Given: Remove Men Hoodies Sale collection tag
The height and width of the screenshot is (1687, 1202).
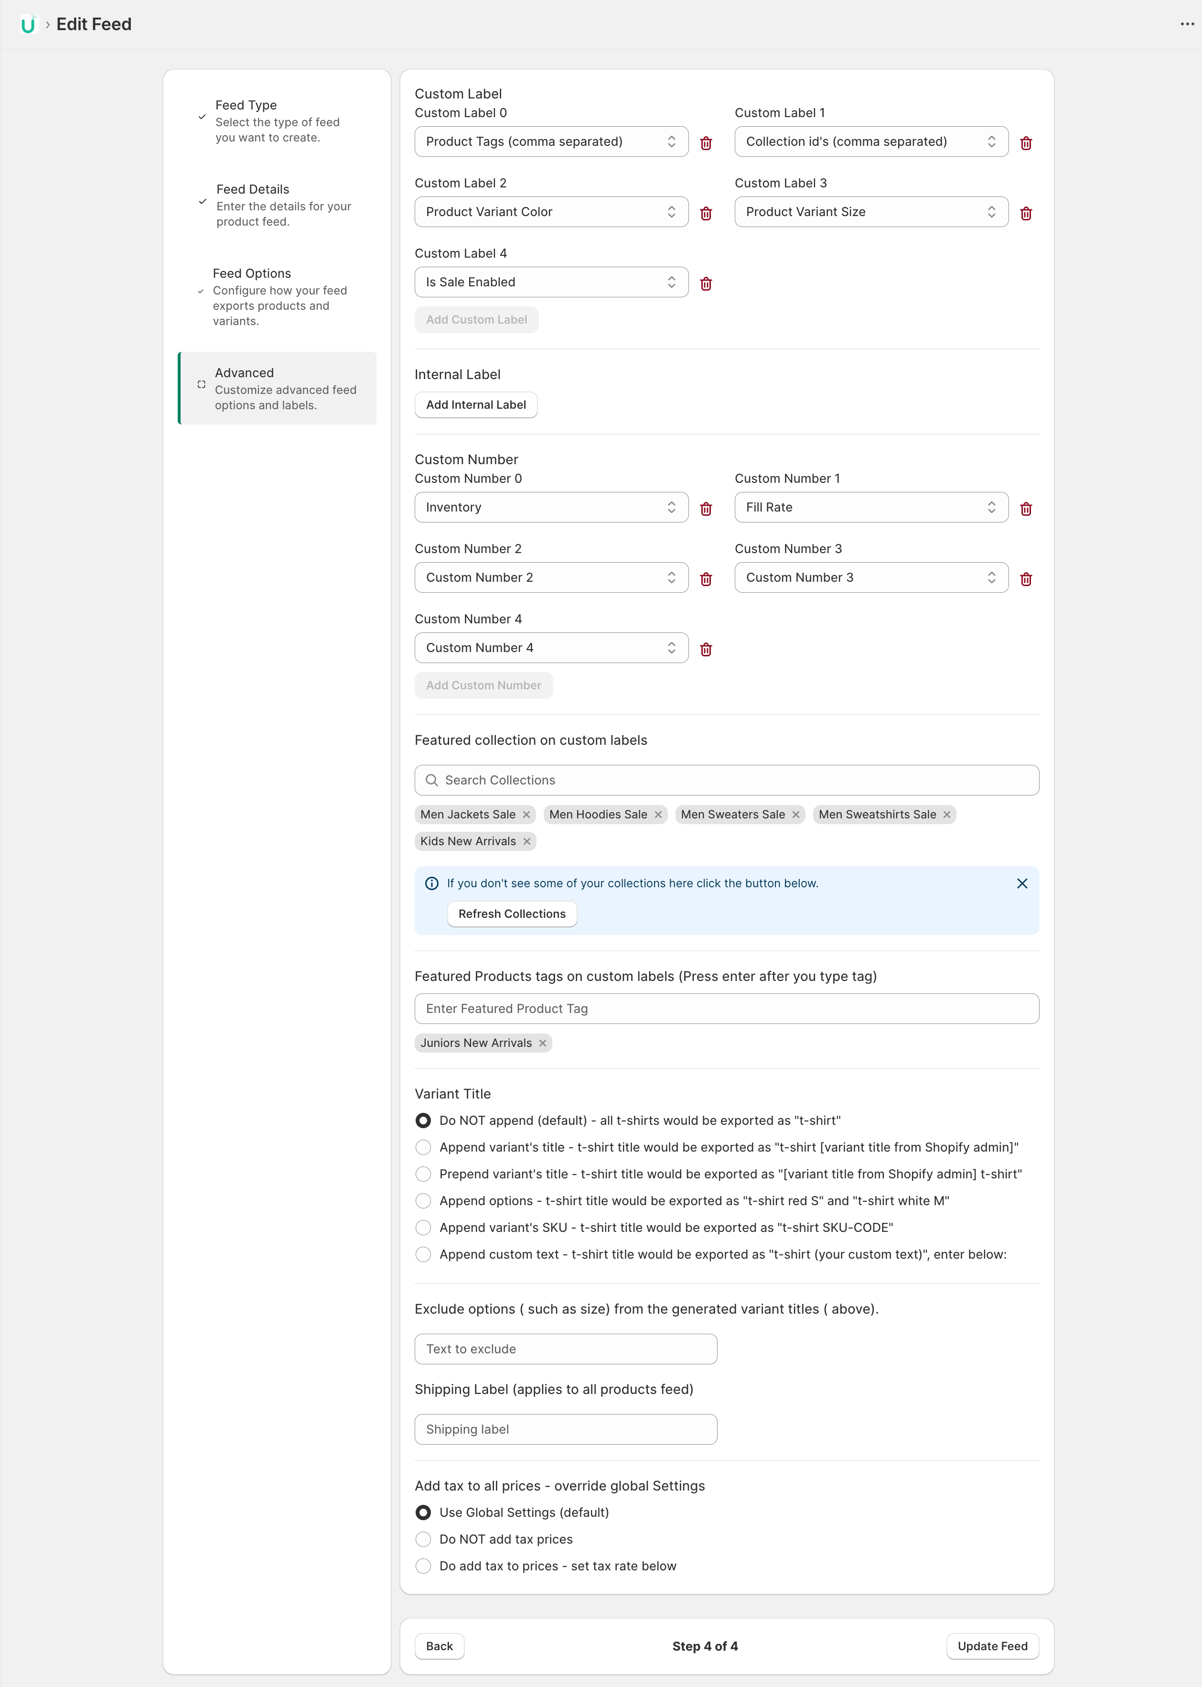Looking at the screenshot, I should point(658,815).
